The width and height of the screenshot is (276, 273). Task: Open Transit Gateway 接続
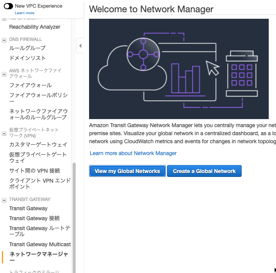(34, 218)
